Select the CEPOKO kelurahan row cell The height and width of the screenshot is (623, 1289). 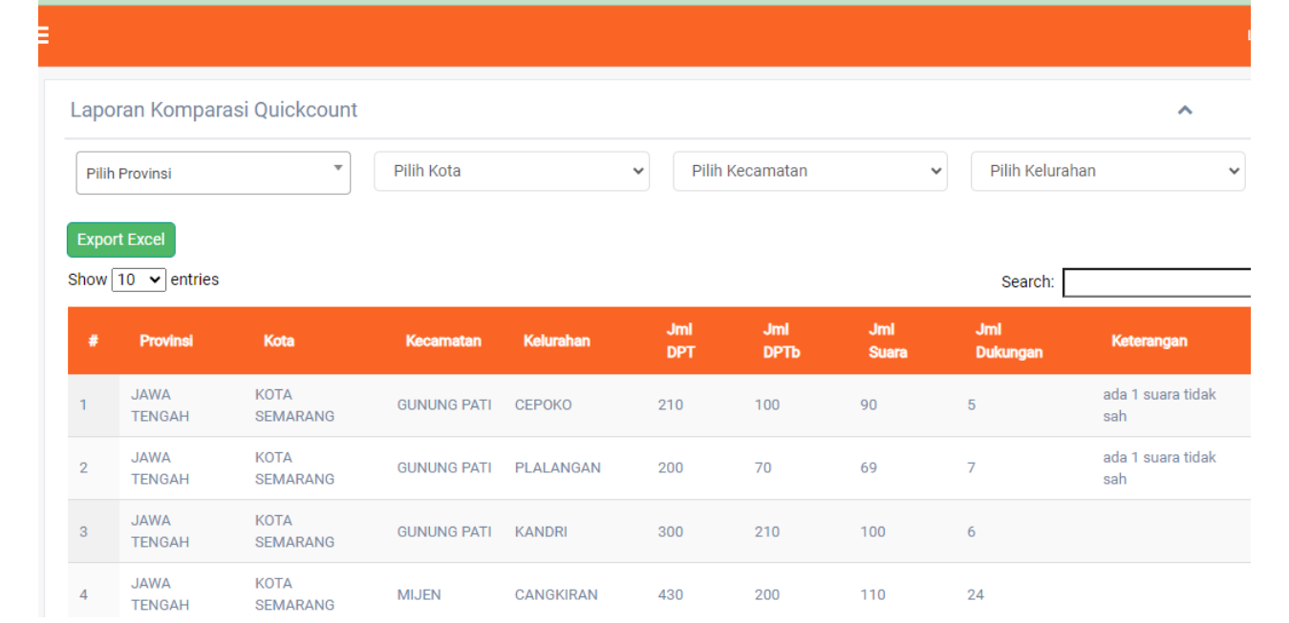(x=543, y=405)
